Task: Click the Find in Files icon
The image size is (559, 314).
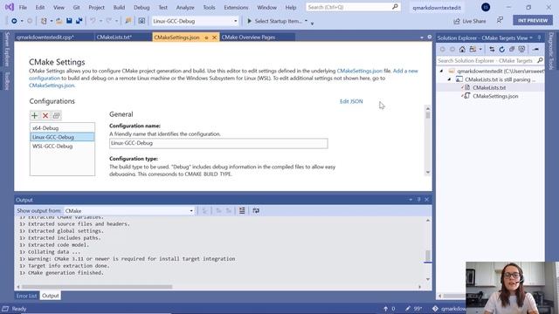Action: 128,21
